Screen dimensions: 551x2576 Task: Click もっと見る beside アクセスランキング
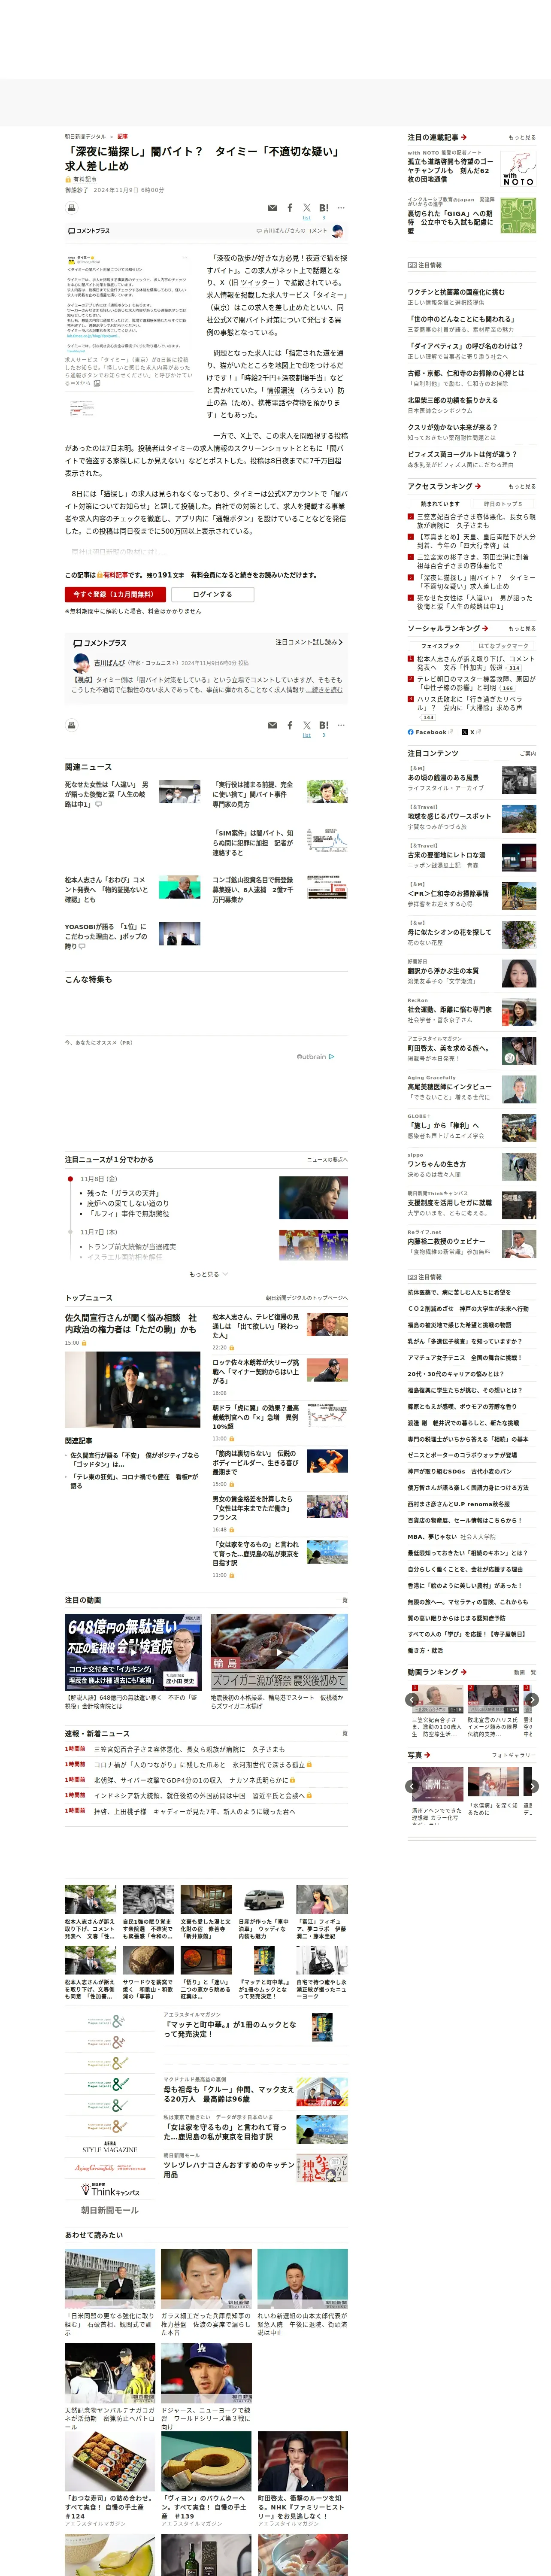pyautogui.click(x=521, y=487)
